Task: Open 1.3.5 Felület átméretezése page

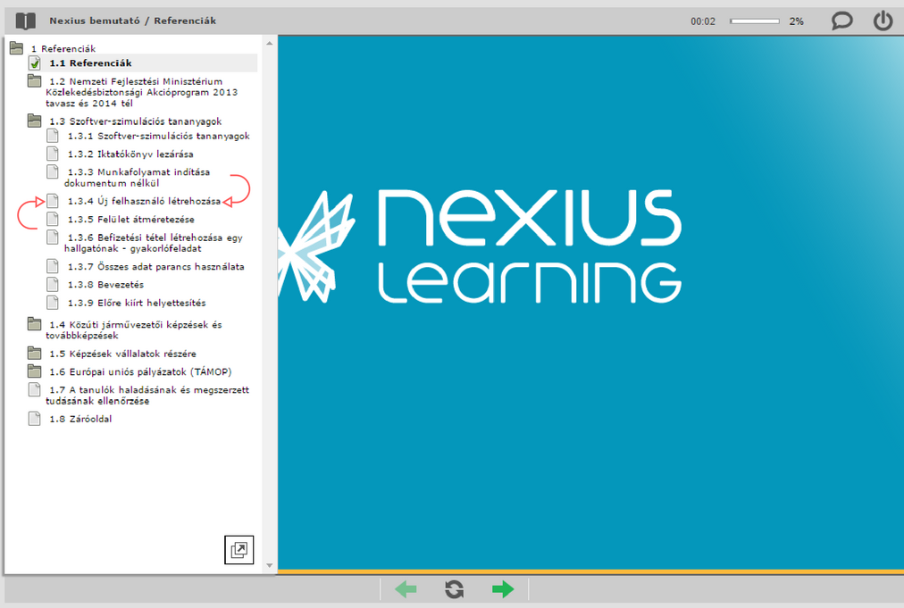Action: (x=130, y=219)
